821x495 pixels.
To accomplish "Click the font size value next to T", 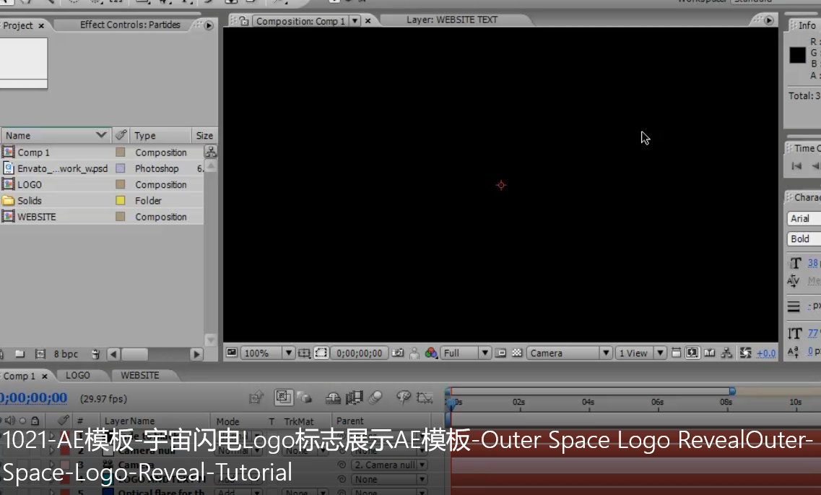I will tap(812, 263).
